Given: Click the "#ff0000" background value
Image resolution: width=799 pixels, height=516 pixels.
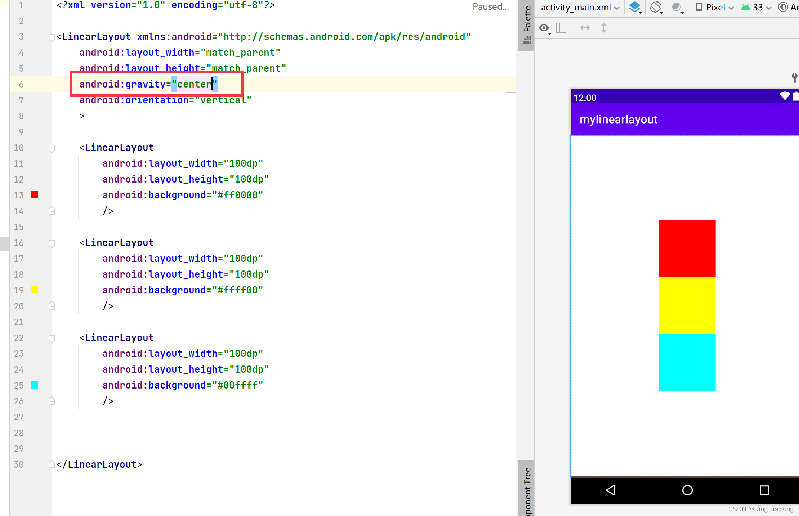Looking at the screenshot, I should 238,195.
